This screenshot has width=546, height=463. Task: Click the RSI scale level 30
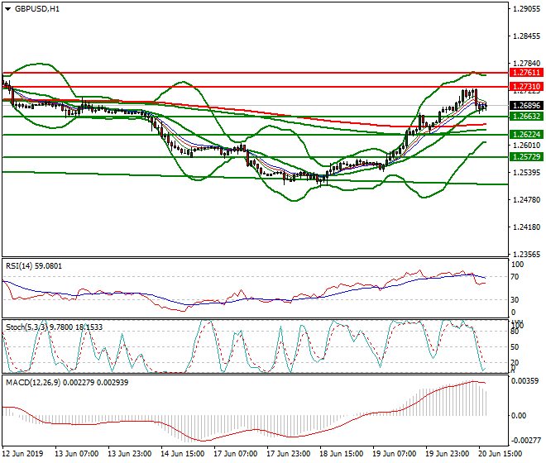[x=515, y=300]
